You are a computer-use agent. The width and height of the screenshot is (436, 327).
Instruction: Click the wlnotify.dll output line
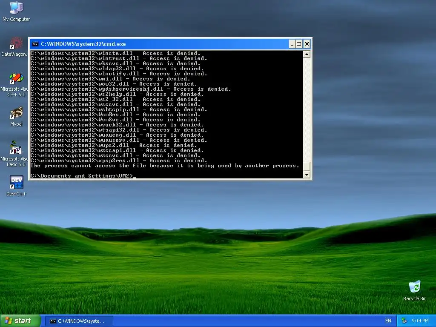coord(119,74)
